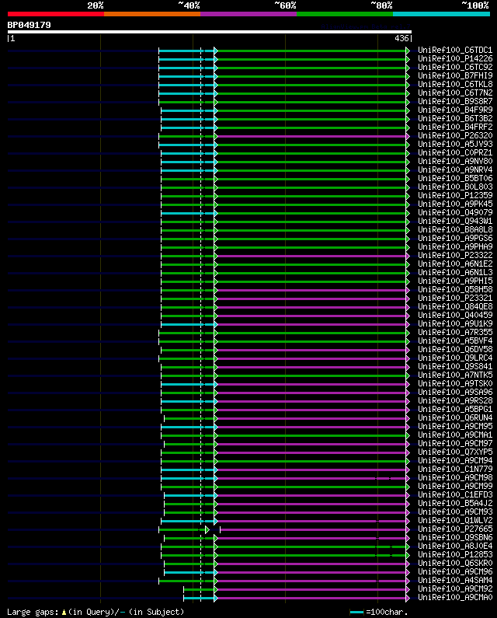
Task: Select label UniRef100_Q943W1
Action: point(455,221)
